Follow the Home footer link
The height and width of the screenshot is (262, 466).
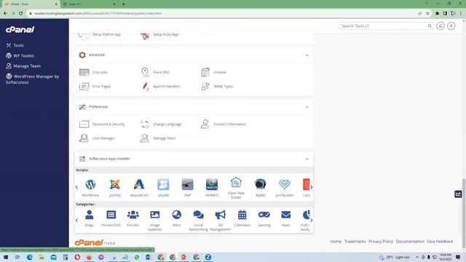point(336,242)
